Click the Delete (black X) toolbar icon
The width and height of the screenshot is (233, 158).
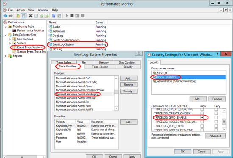click(x=31, y=16)
